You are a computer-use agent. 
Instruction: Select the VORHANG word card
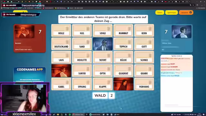pyautogui.click(x=144, y=84)
